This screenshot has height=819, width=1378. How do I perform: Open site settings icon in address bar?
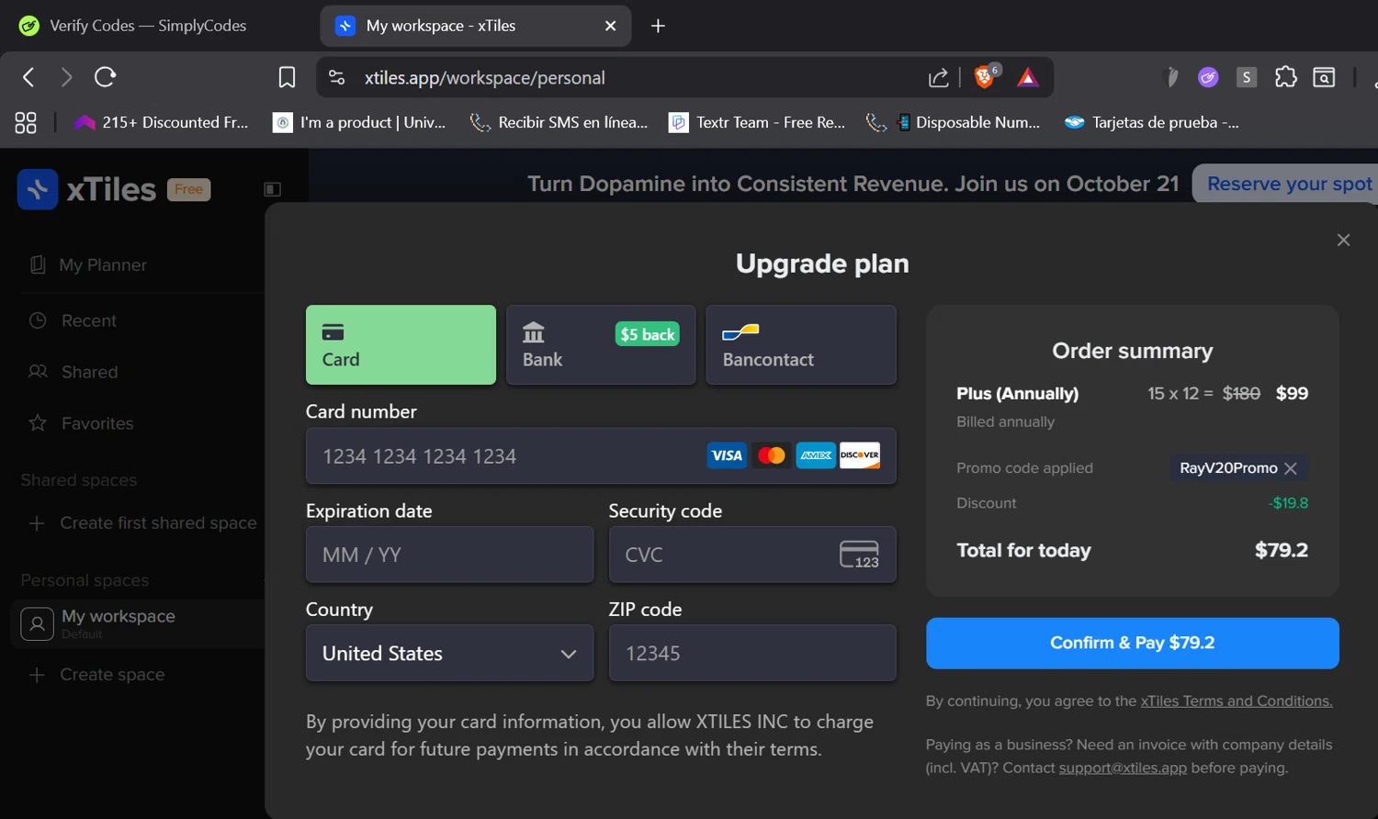tap(337, 78)
